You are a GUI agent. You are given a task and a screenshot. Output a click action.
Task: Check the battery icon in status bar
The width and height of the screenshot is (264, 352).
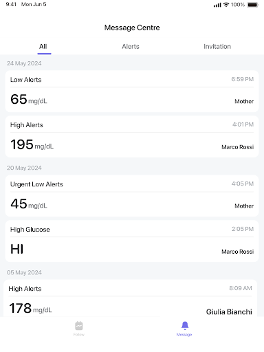pyautogui.click(x=253, y=5)
